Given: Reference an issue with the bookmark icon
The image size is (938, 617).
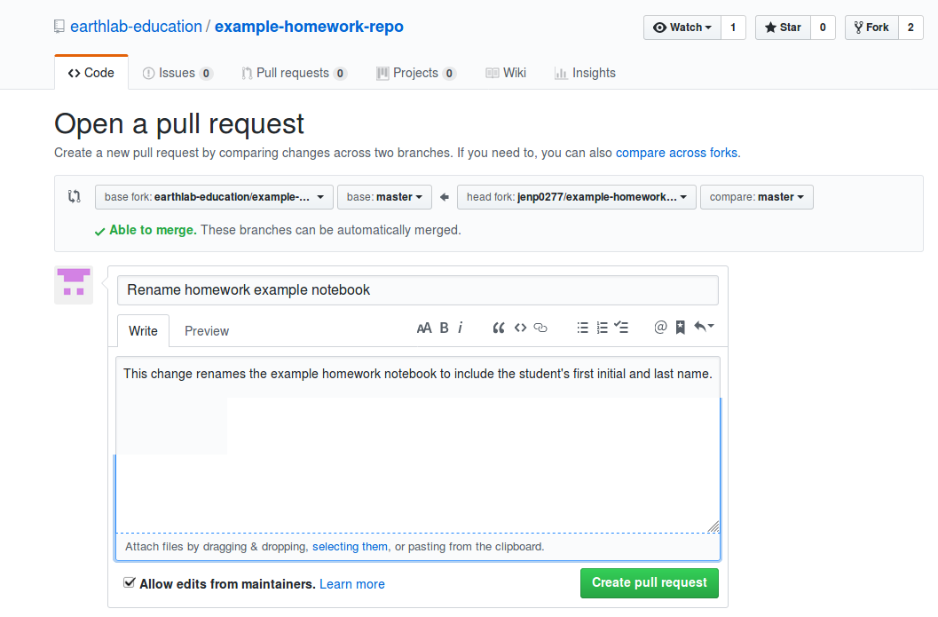Looking at the screenshot, I should tap(680, 328).
